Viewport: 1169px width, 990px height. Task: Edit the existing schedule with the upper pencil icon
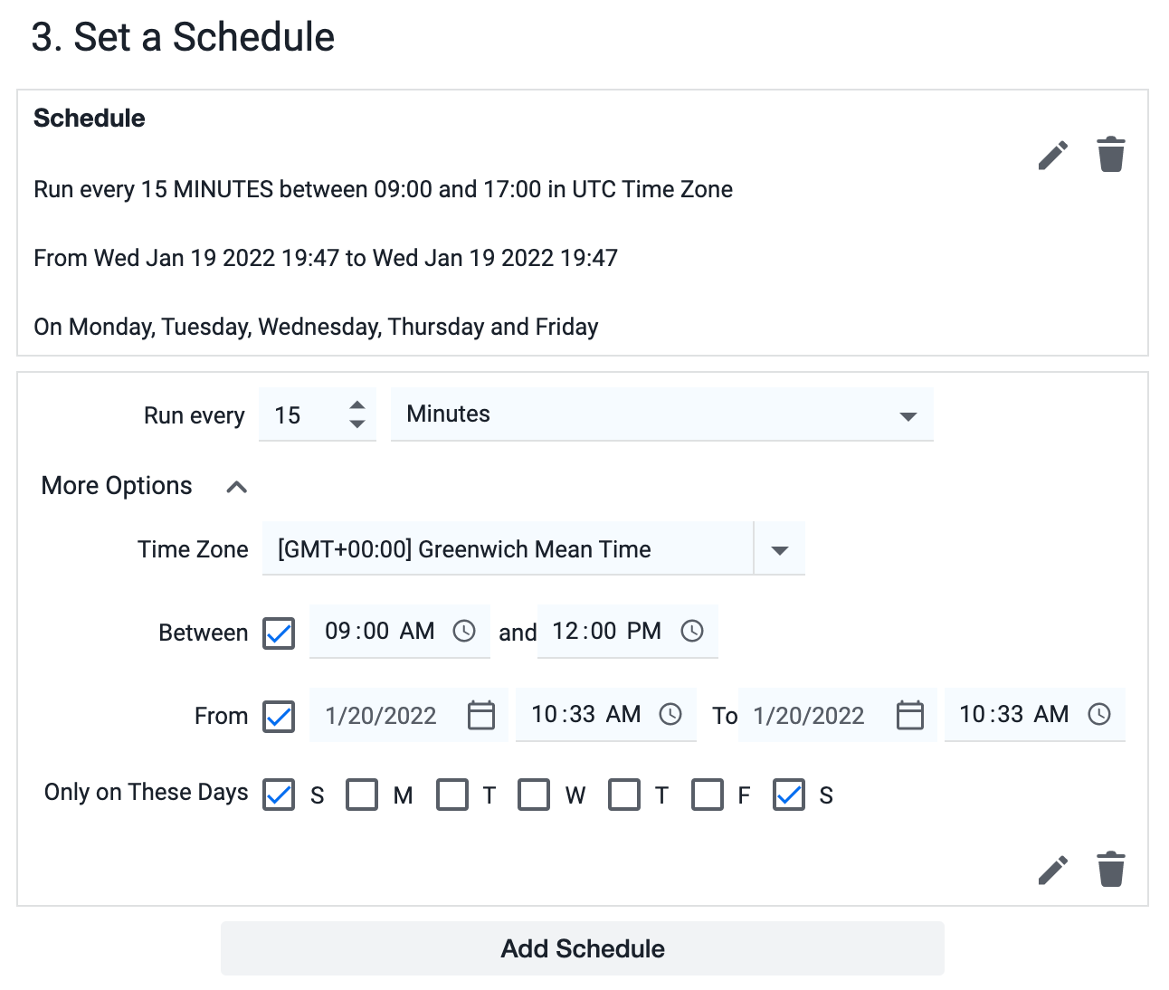pyautogui.click(x=1052, y=156)
